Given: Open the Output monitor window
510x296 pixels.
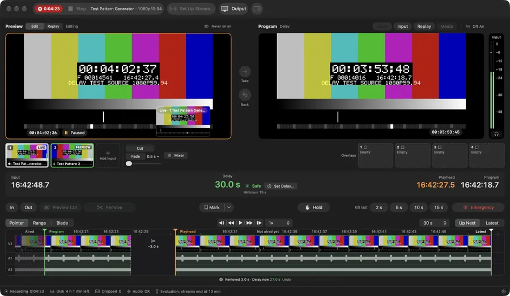Looking at the screenshot, I should tap(233, 9).
